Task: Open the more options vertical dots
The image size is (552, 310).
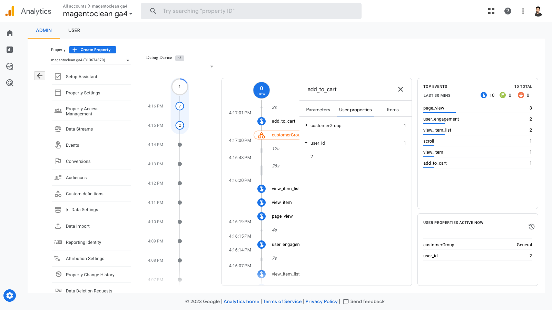Action: [523, 11]
